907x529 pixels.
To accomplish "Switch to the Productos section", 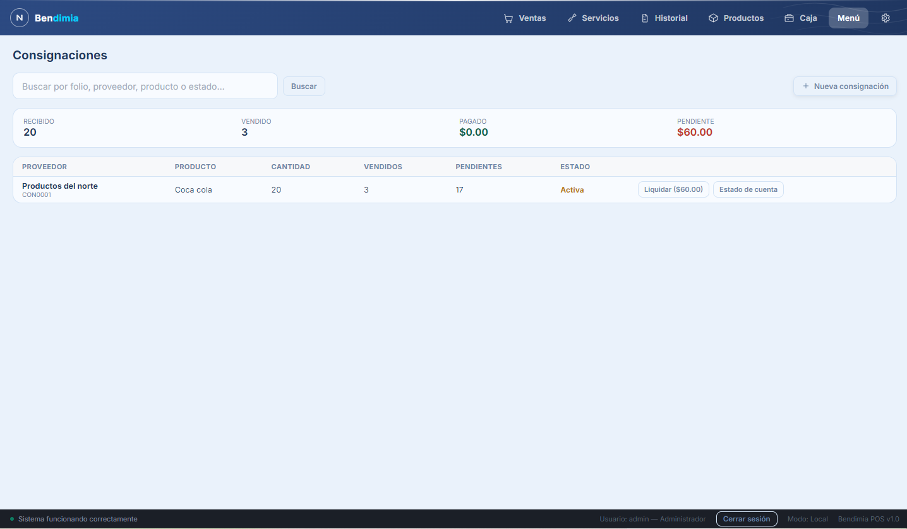I will (x=736, y=18).
